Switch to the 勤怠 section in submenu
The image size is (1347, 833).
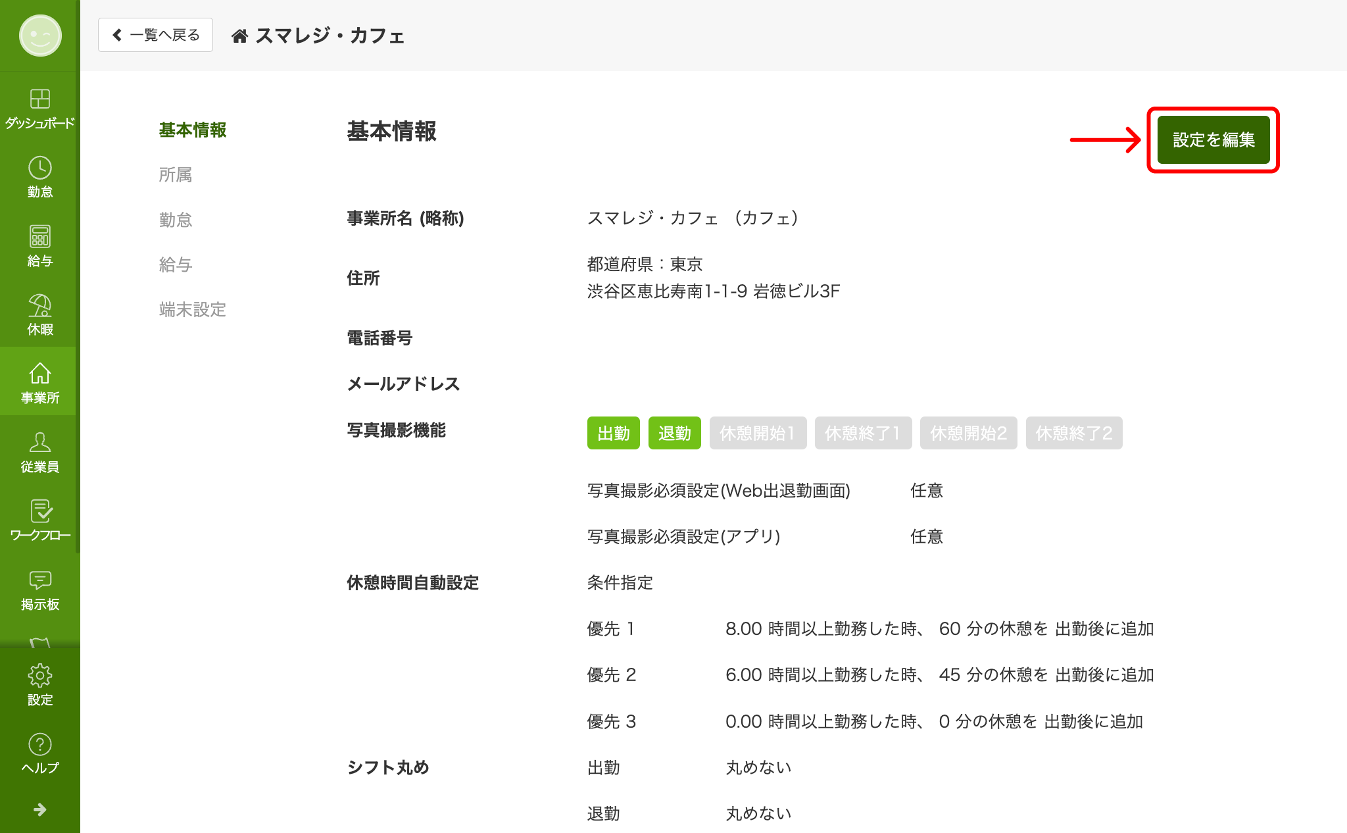(176, 219)
